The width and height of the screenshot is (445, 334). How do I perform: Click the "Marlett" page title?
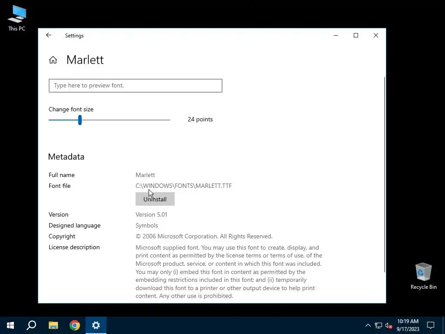click(85, 60)
